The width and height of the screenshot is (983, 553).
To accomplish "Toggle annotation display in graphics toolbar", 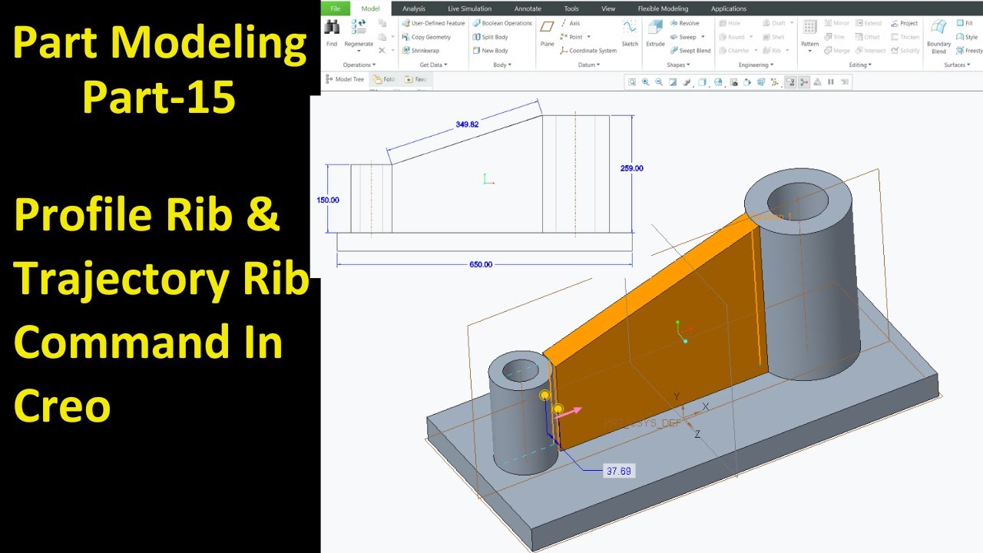I will tap(789, 82).
